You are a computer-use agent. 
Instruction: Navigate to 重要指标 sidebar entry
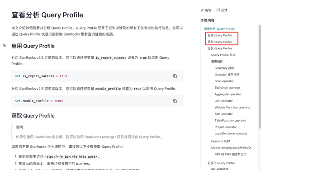click(x=217, y=61)
